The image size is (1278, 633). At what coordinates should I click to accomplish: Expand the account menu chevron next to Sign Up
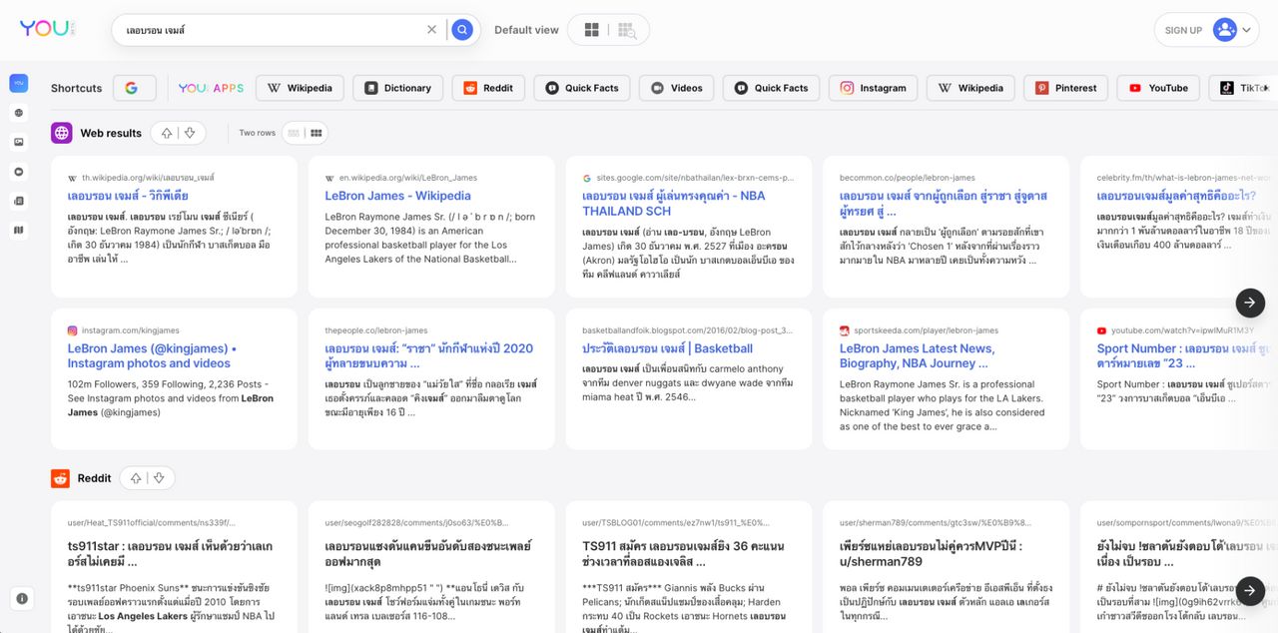(x=1246, y=30)
